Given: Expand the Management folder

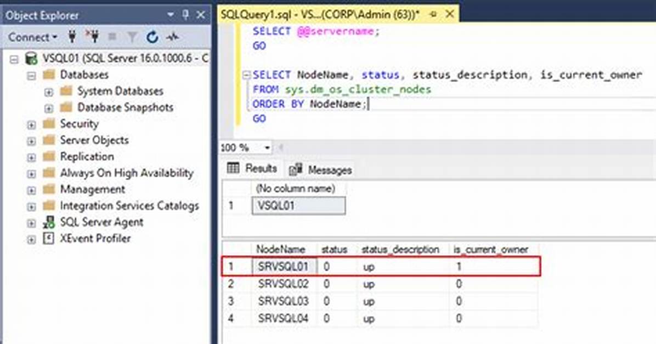Looking at the screenshot, I should click(x=31, y=190).
